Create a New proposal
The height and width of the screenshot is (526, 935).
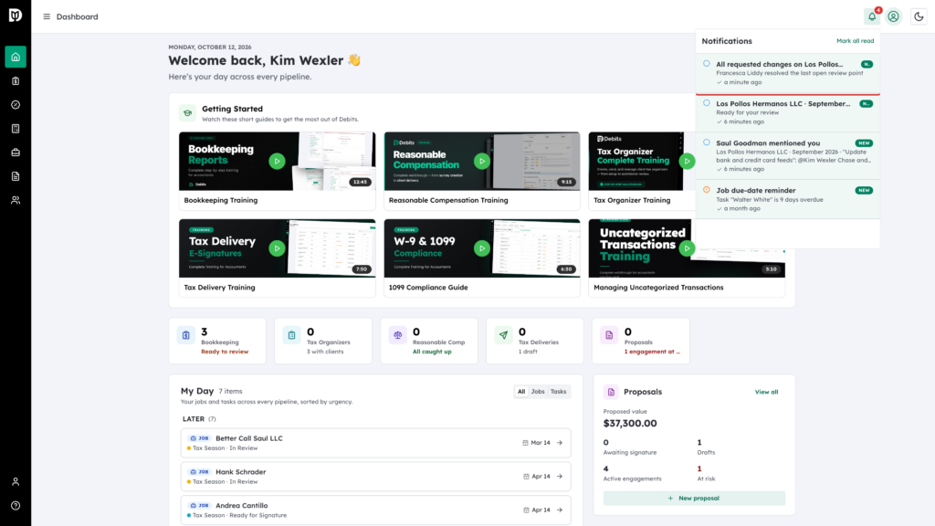click(694, 498)
